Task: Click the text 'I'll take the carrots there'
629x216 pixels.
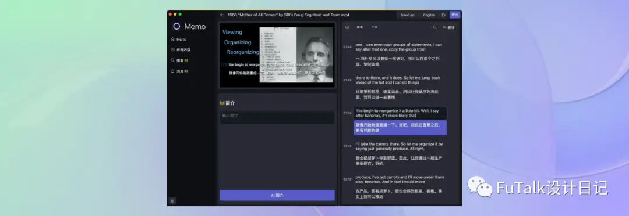Action: 399,146
